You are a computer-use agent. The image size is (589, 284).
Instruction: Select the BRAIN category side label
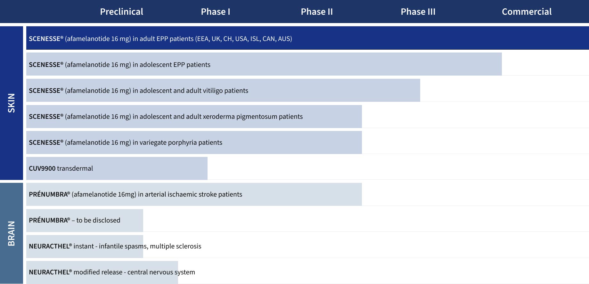[x=12, y=233]
